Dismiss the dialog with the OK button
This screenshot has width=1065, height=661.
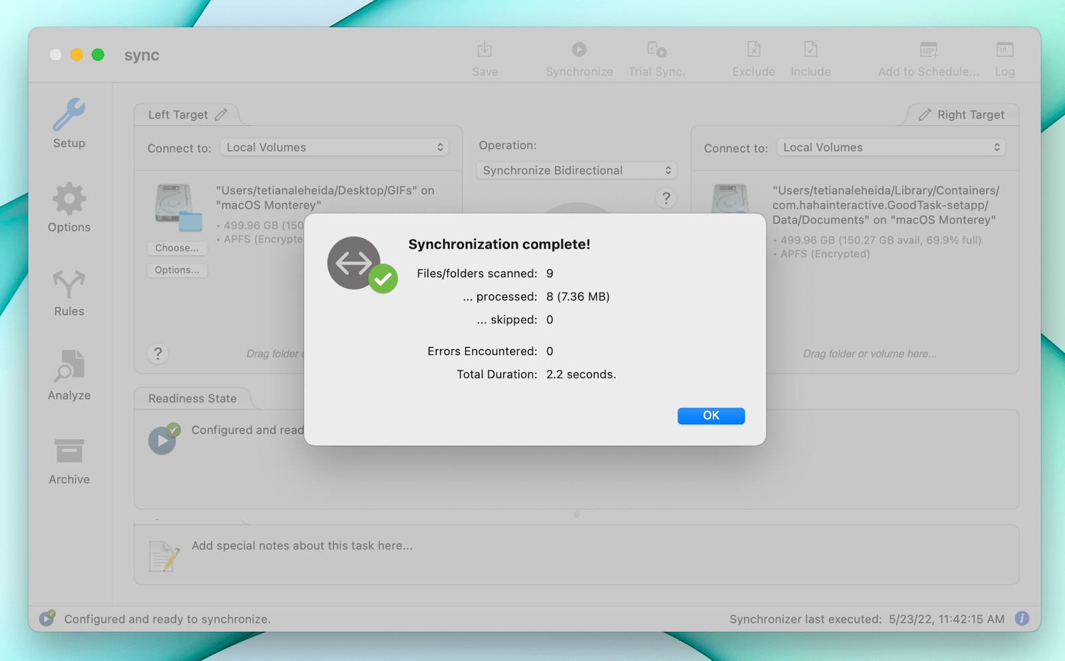click(x=710, y=416)
